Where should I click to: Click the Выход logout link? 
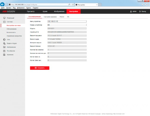[x=143, y=12]
